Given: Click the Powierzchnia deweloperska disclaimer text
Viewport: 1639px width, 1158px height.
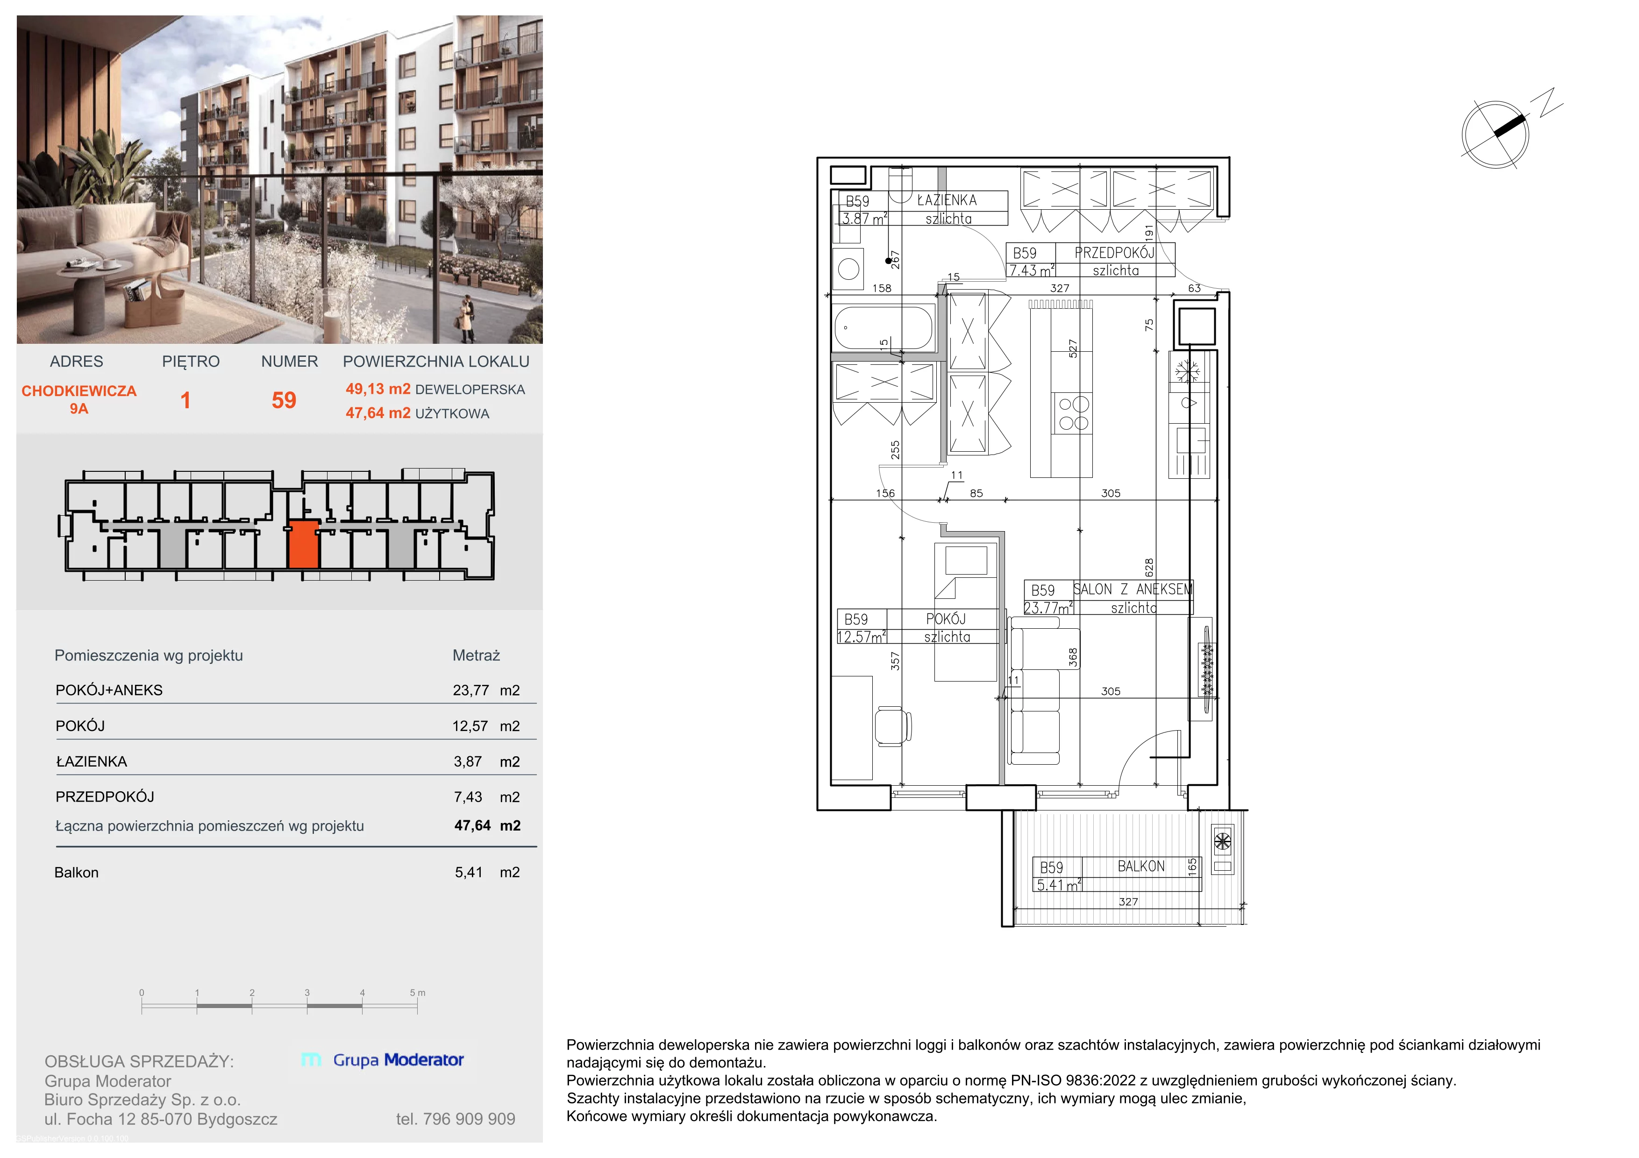Looking at the screenshot, I should (x=1054, y=1053).
